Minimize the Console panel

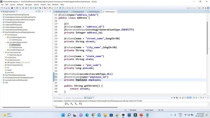[205, 98]
